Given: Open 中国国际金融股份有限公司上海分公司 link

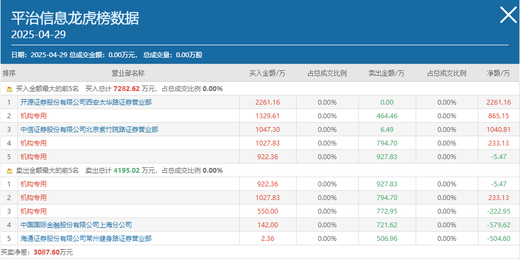Looking at the screenshot, I should click(76, 225).
